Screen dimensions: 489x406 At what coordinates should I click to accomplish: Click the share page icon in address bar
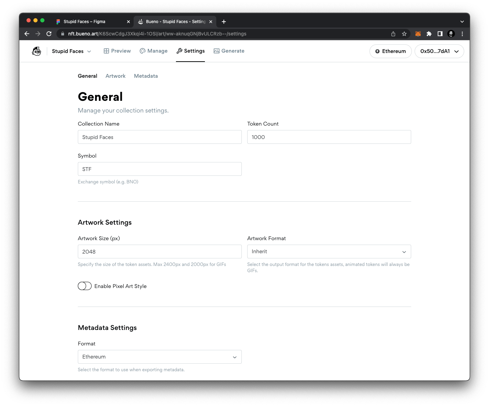coord(393,34)
